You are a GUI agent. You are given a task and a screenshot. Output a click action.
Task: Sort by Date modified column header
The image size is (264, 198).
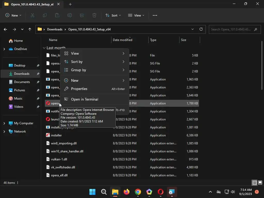pyautogui.click(x=130, y=40)
